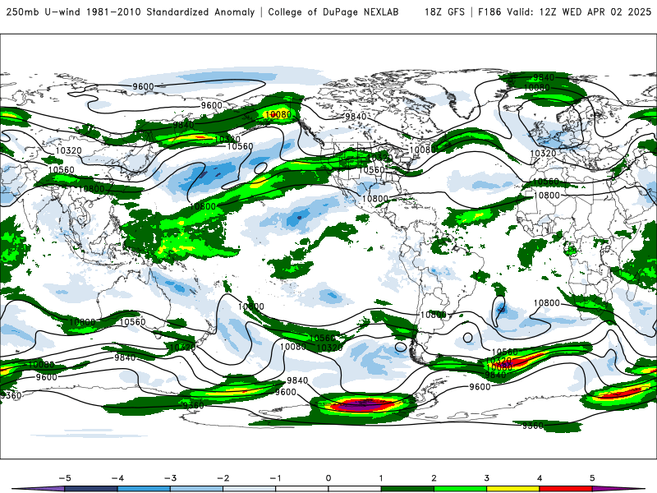657x493 pixels.
Task: Click "1981-2010 Standardized Anomaly" in header
Action: coord(171,12)
